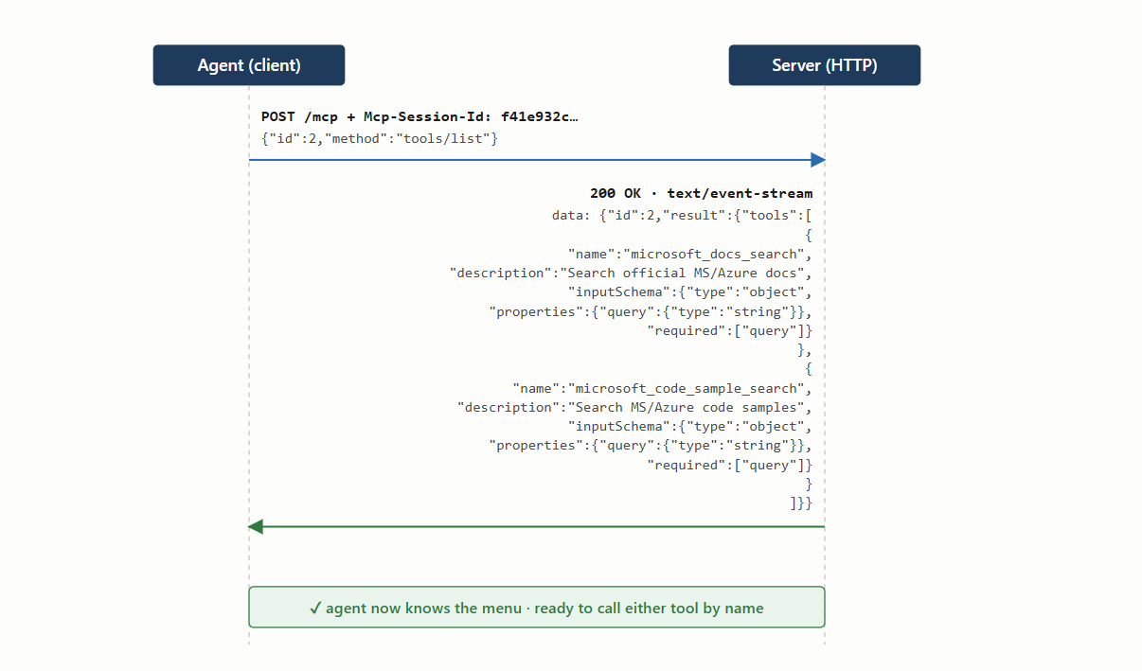Click the tools/list JSON request line
Screen dimensions: 1142x671
click(380, 138)
